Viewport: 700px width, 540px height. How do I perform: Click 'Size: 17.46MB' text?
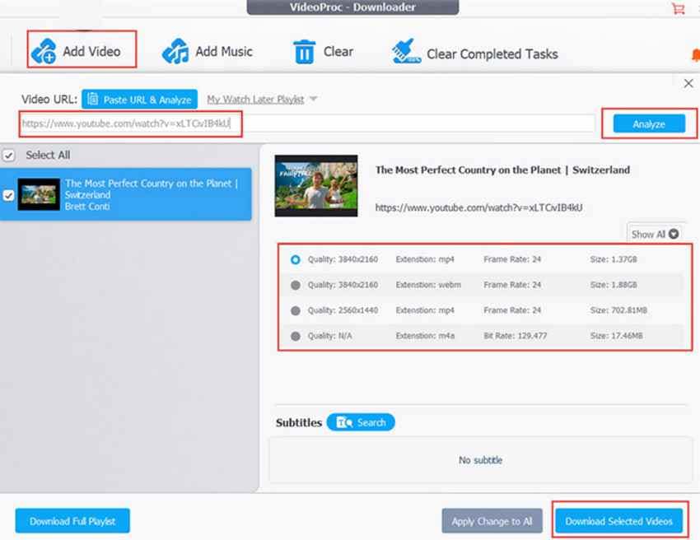coord(617,336)
